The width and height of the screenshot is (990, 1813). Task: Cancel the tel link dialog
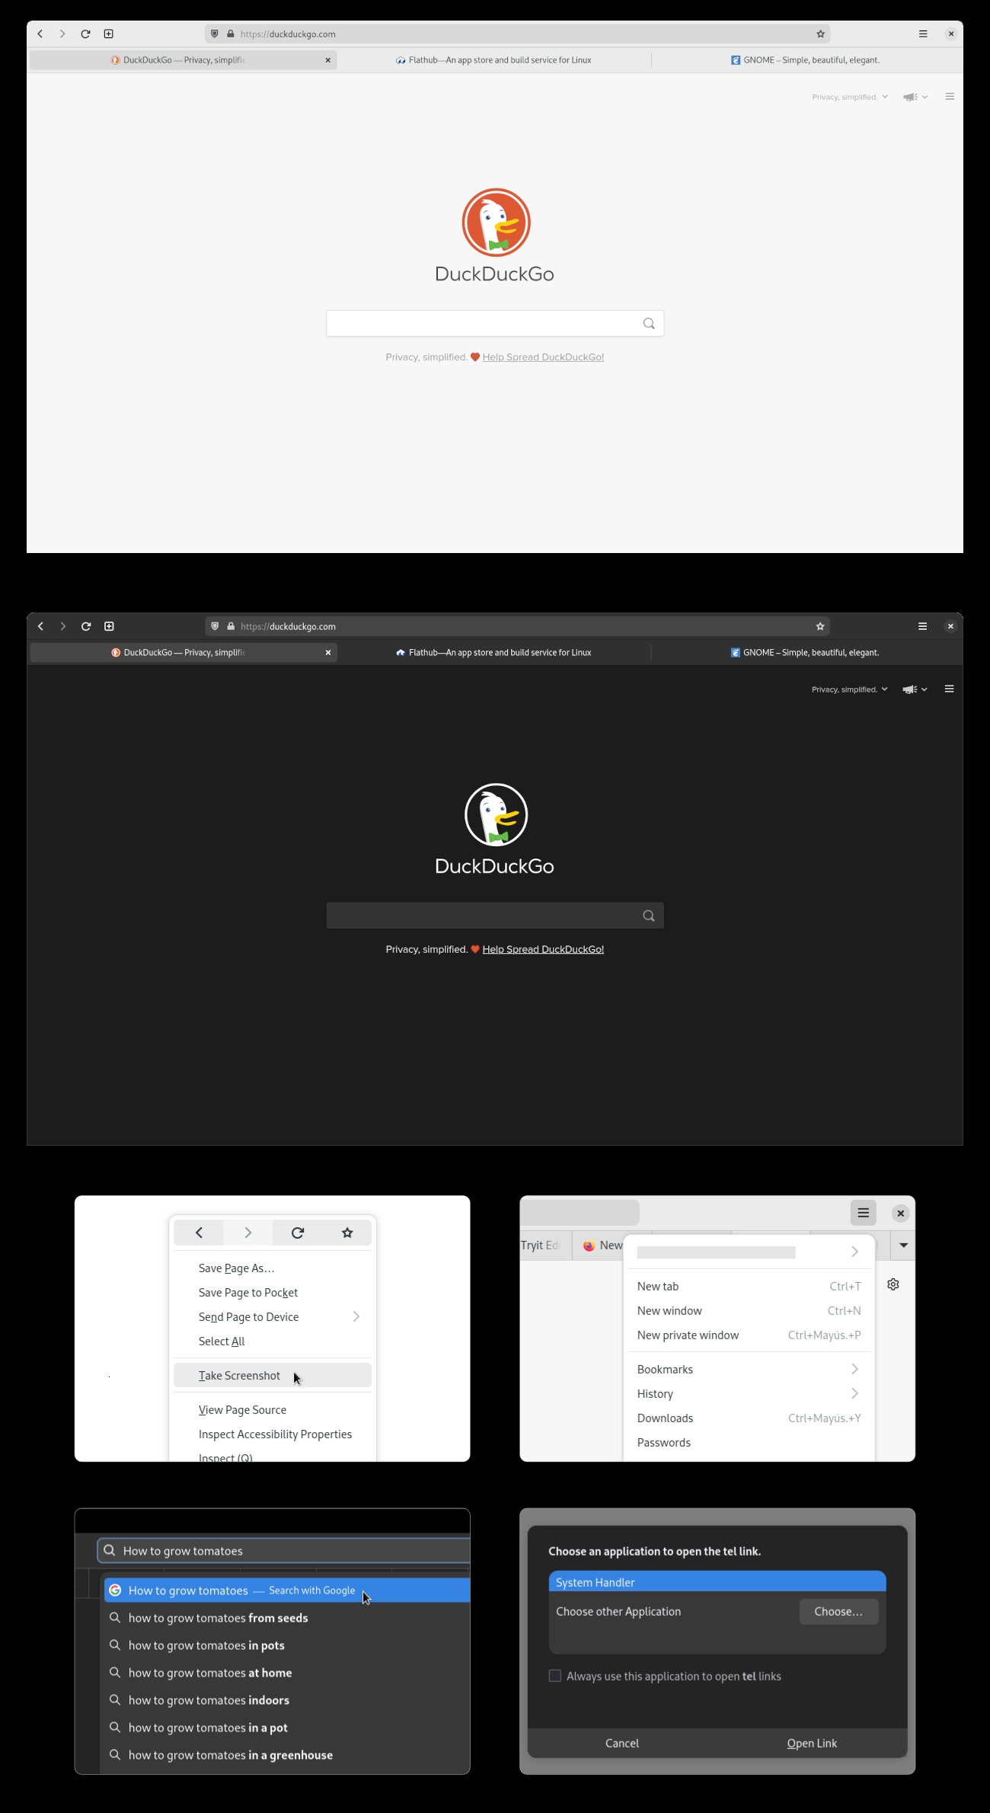pos(622,1743)
